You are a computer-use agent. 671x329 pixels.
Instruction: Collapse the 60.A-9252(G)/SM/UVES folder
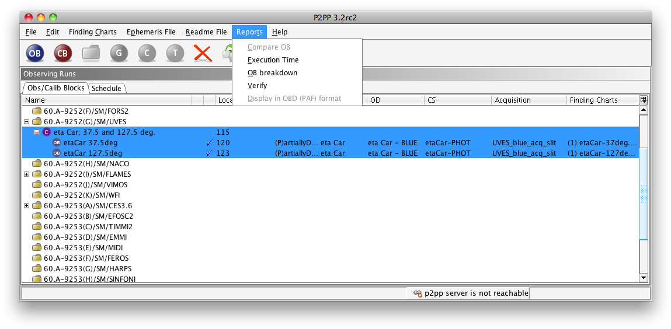click(x=27, y=122)
